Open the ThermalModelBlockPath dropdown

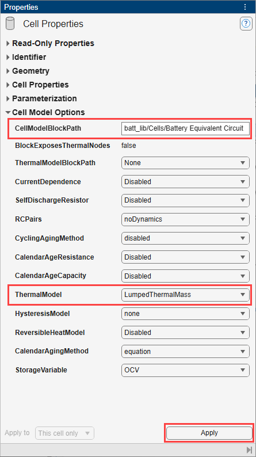tap(185, 163)
